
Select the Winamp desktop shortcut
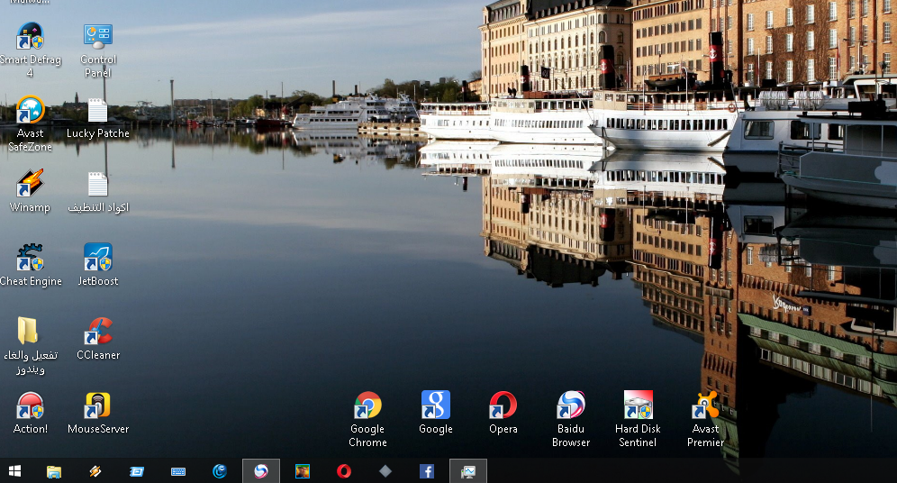point(31,185)
